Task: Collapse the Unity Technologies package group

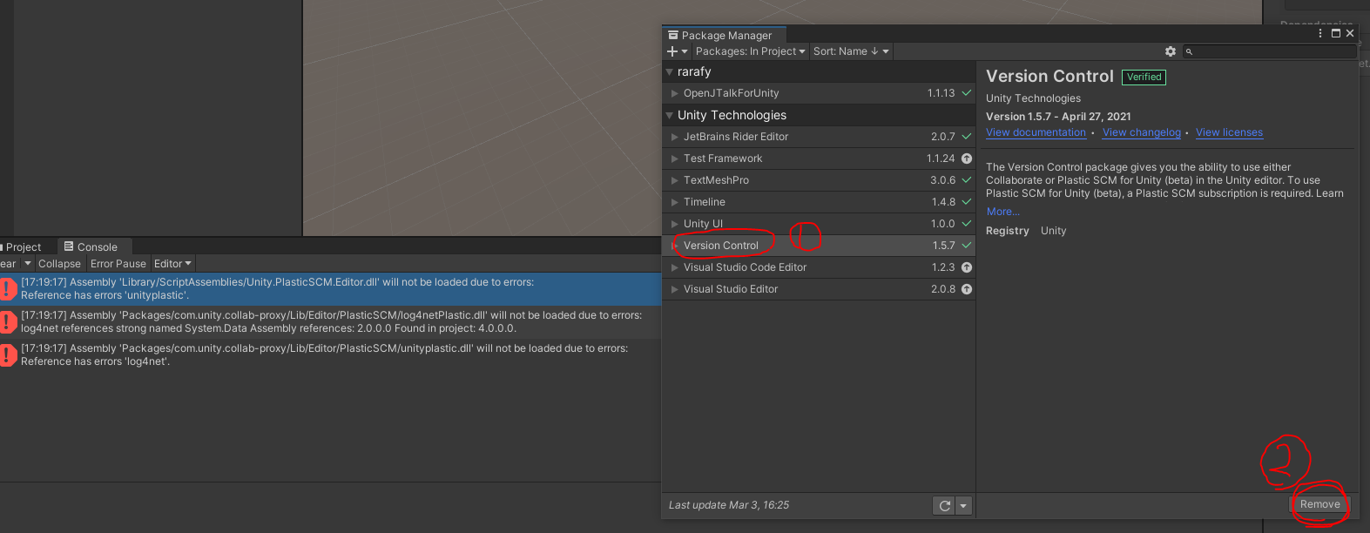Action: (x=669, y=115)
